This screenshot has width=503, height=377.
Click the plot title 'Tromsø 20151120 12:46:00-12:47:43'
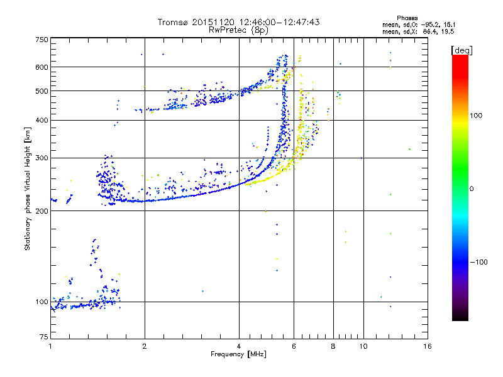(x=238, y=22)
